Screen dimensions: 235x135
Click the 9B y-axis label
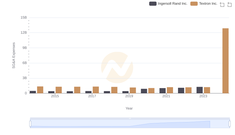click(25, 48)
